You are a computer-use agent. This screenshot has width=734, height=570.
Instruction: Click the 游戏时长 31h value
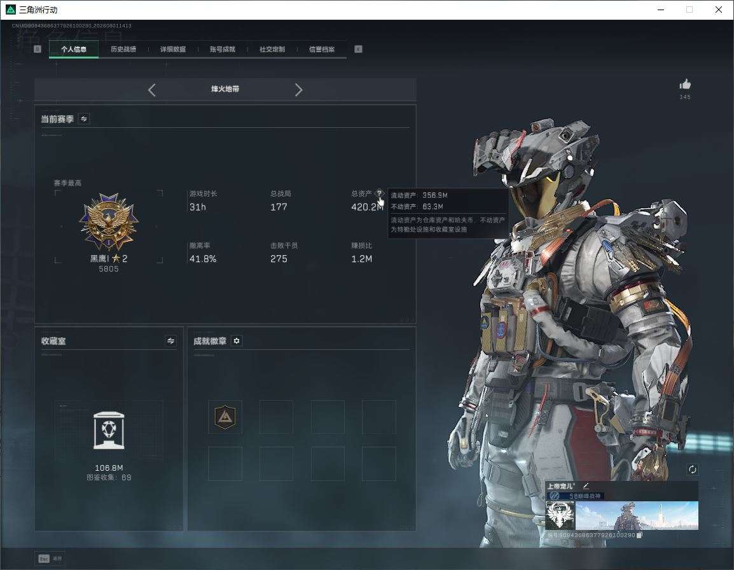[198, 207]
